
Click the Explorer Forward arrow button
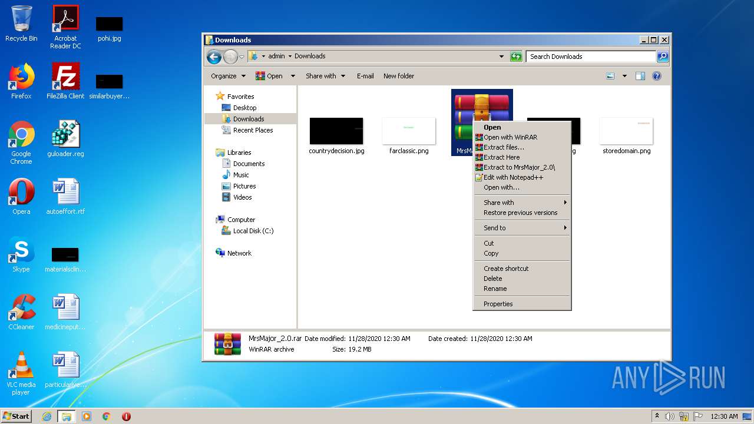(230, 57)
